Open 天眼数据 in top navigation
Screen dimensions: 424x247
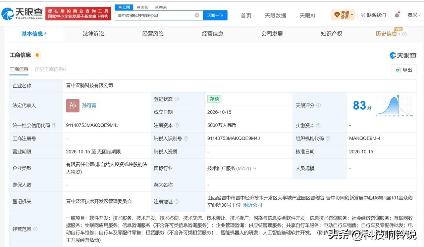[275, 16]
